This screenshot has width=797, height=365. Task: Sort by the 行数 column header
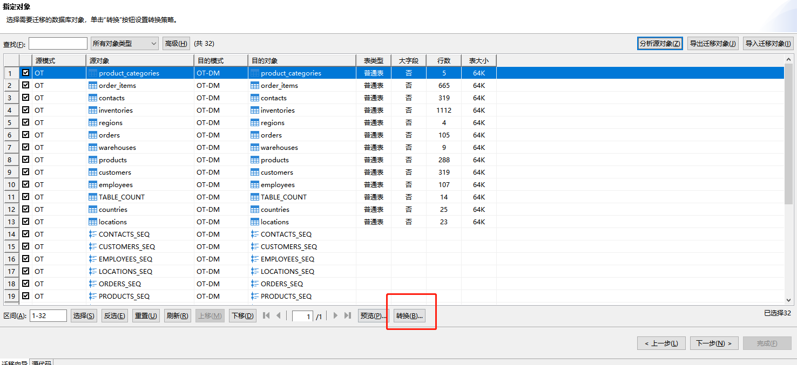(x=443, y=60)
